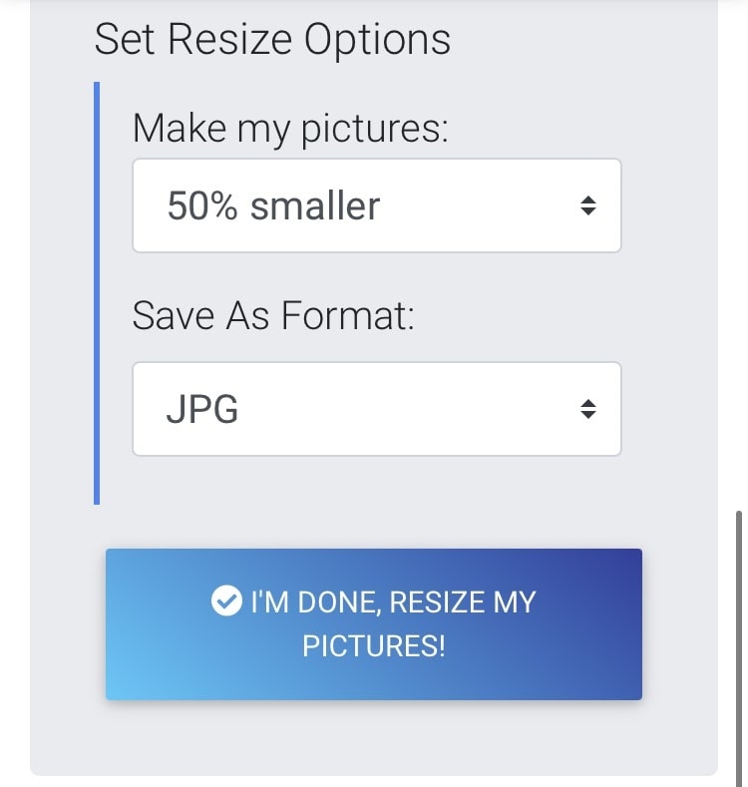The height and width of the screenshot is (787, 748).
Task: Click the checkmark icon on the resize button
Action: click(x=226, y=601)
